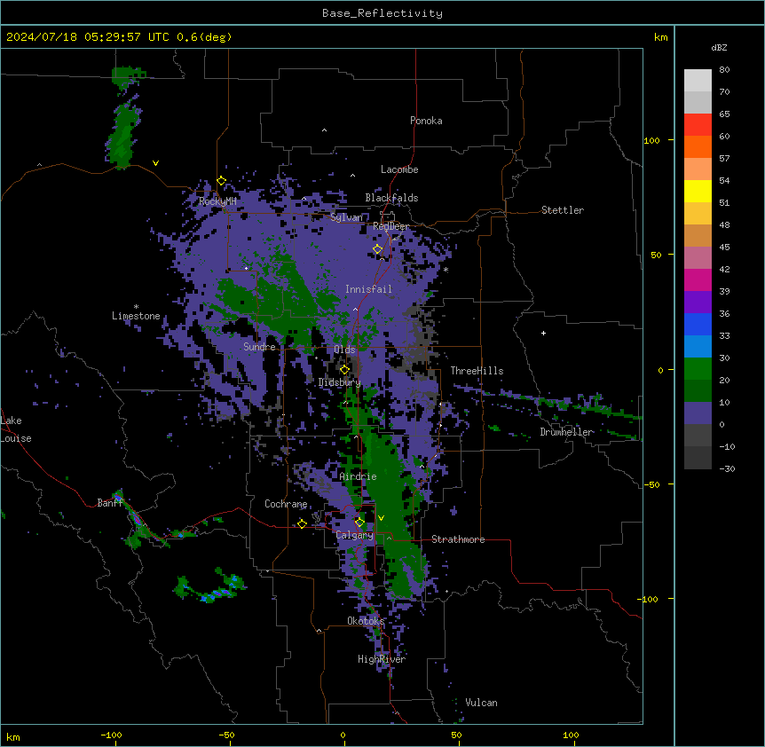Click the Okotoks map label
Viewport: 765px width, 747px height.
click(366, 621)
